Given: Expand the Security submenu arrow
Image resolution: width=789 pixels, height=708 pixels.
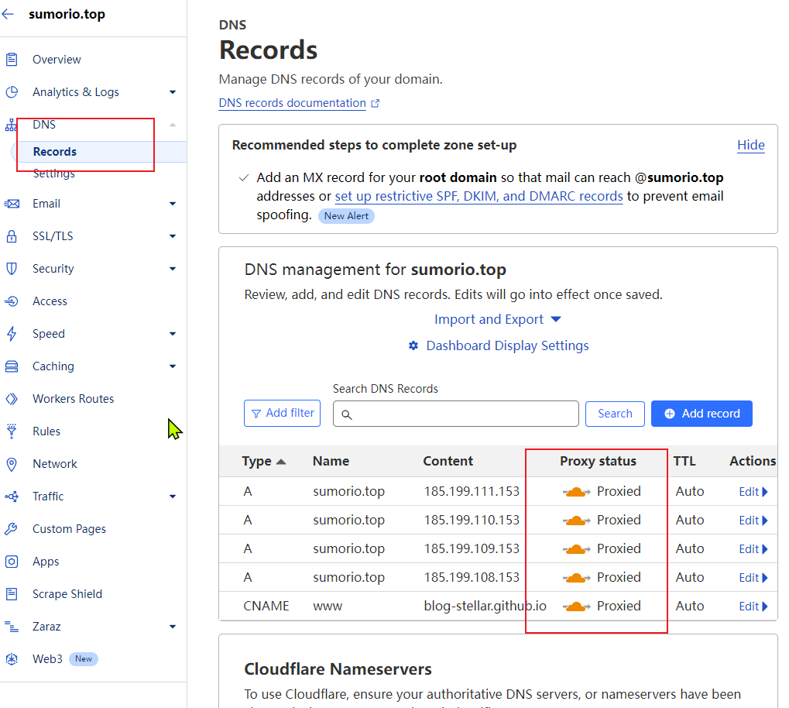Looking at the screenshot, I should (x=173, y=269).
